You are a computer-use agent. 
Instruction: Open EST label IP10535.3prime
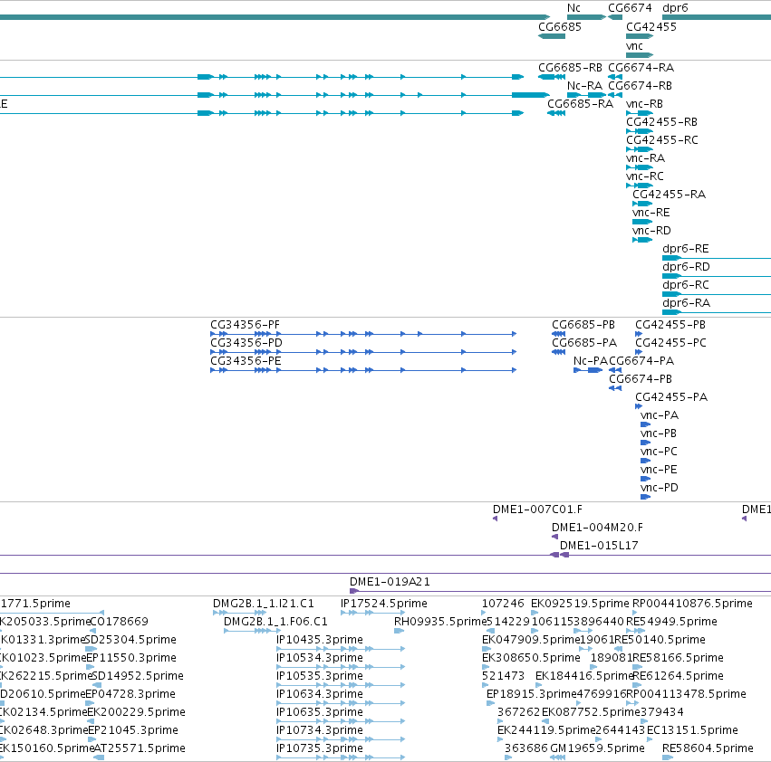(320, 677)
